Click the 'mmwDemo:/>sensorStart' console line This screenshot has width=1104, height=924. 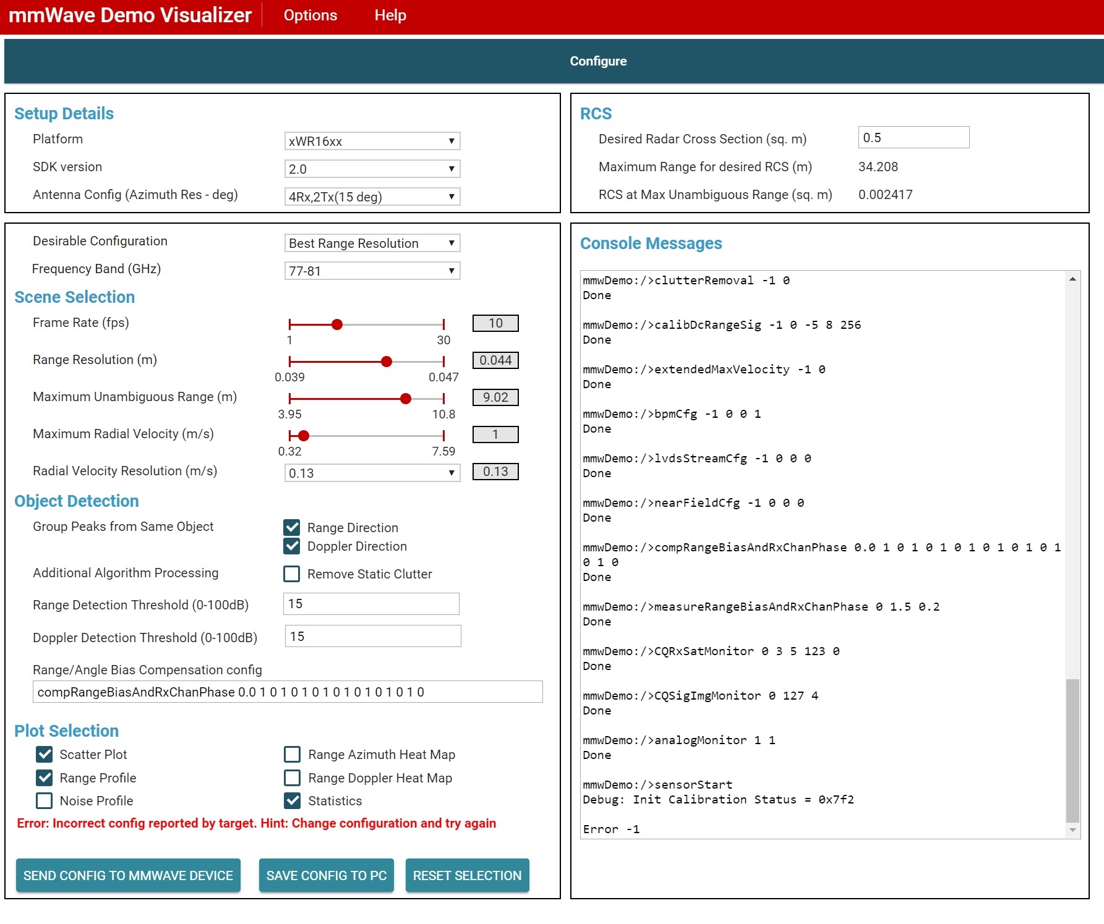click(x=657, y=785)
